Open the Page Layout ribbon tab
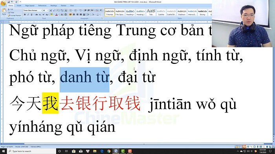The height and width of the screenshot is (154, 275). [x=30, y=5]
